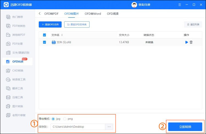Viewport: 206px width, 134px height.
Task: Select the file name 文件 (5).ofd
Action: pos(64,42)
